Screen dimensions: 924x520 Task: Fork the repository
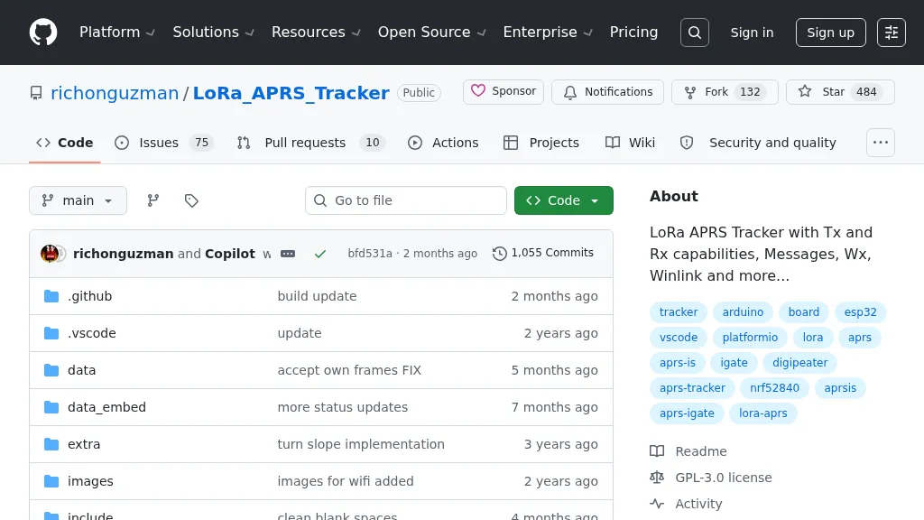click(725, 92)
